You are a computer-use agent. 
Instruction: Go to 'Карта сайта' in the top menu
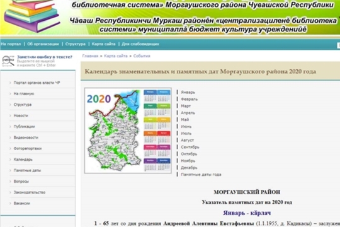click(x=103, y=44)
